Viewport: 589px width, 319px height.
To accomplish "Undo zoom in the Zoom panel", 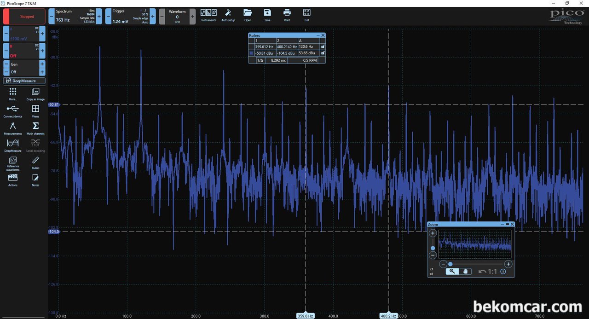I will [482, 272].
